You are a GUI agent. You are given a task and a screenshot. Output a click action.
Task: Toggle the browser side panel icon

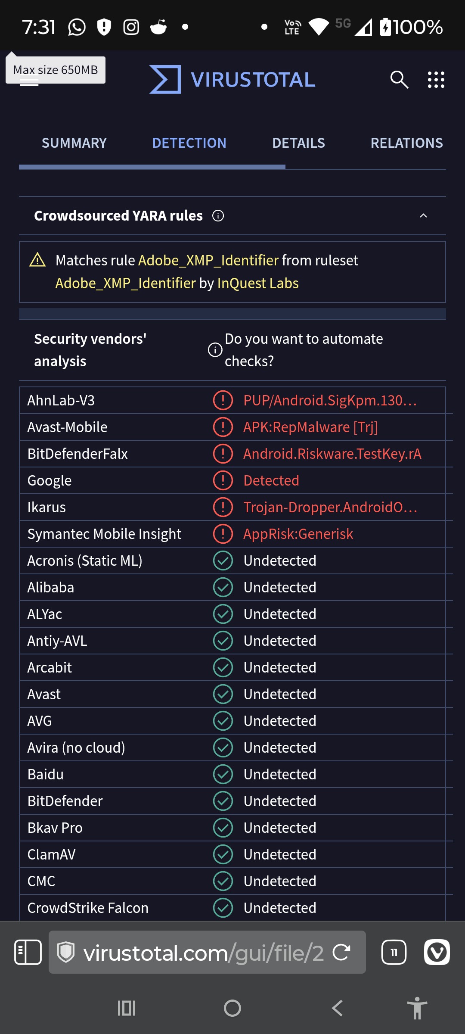[28, 952]
